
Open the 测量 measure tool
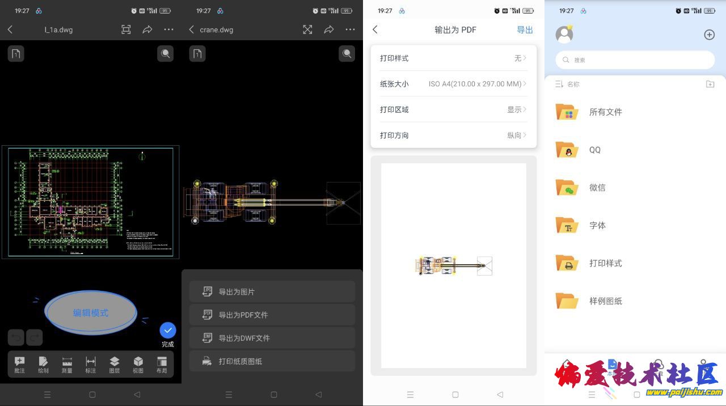[x=67, y=365]
